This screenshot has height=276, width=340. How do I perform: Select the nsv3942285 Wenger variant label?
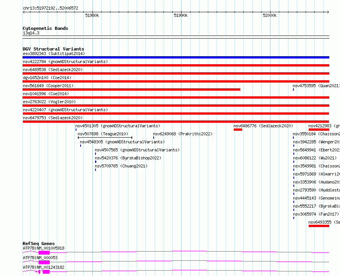point(317,142)
